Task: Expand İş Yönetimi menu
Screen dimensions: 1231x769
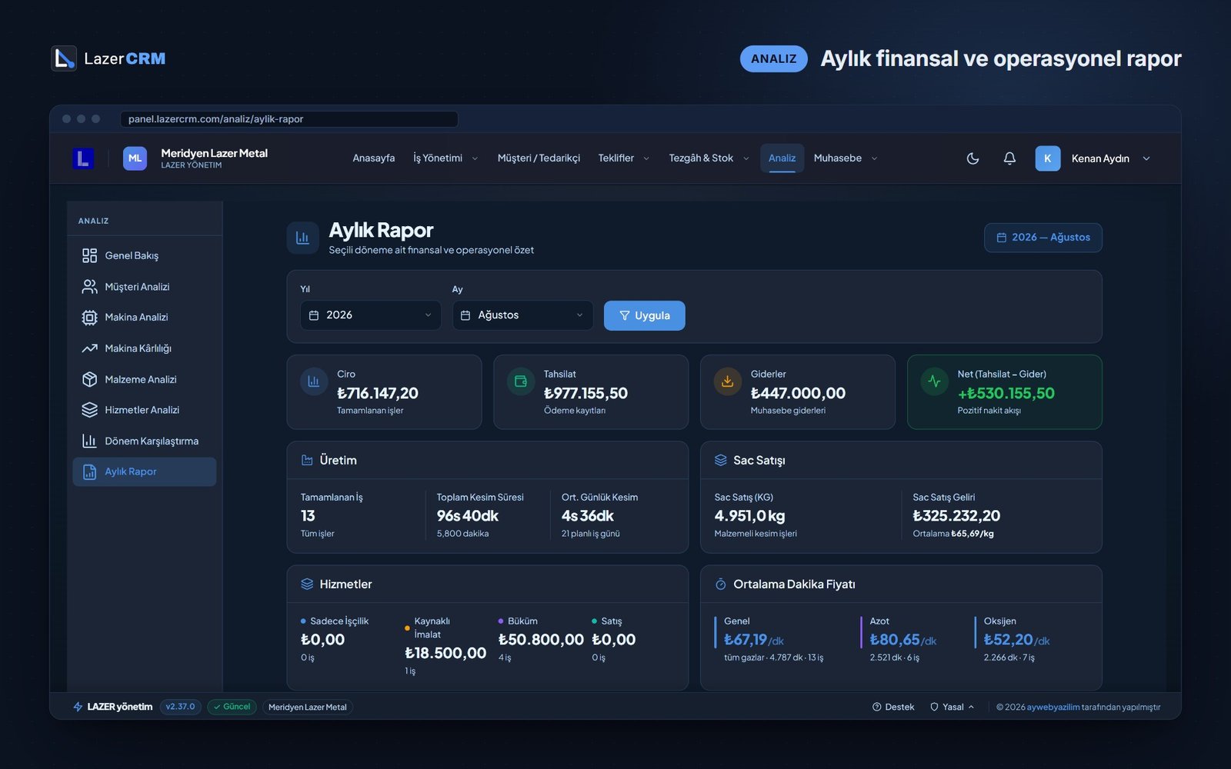Action: [445, 158]
